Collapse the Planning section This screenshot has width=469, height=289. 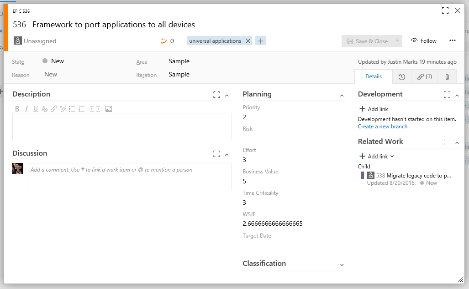point(342,94)
